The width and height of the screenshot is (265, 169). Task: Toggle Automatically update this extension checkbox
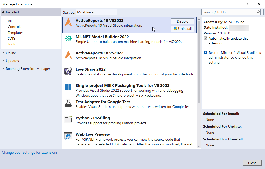(x=206, y=38)
